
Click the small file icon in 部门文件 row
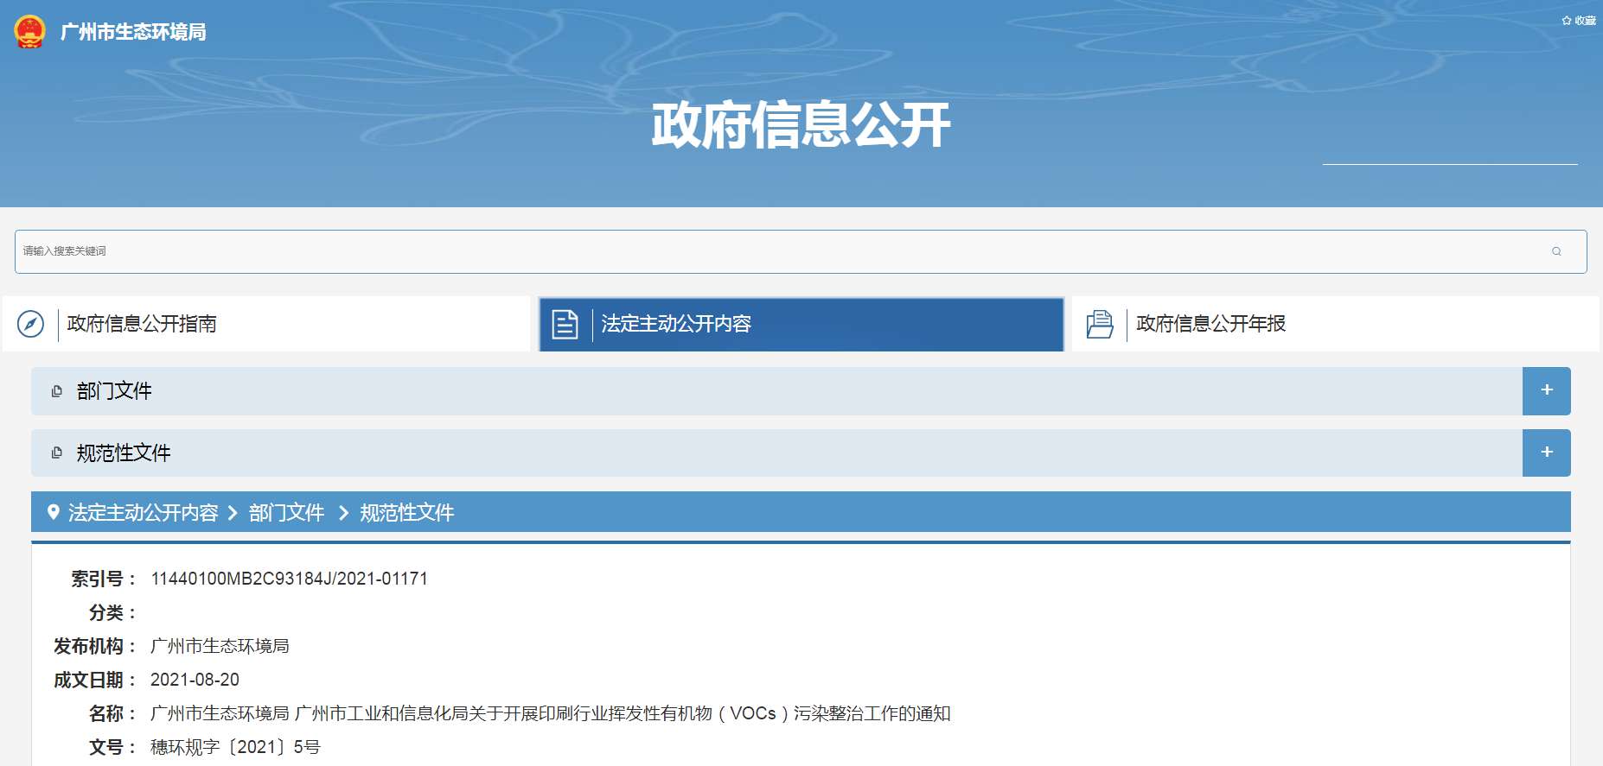coord(57,391)
